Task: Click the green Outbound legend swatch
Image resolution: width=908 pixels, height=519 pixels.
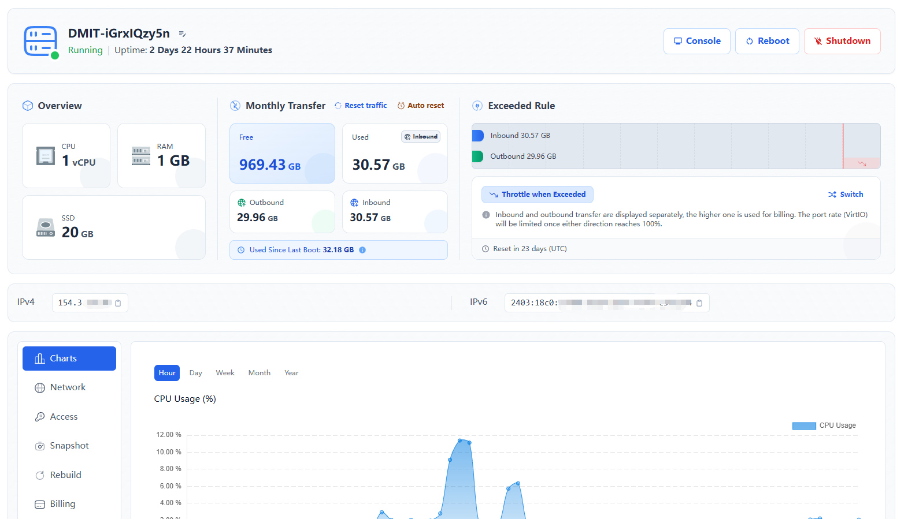Action: pos(478,156)
